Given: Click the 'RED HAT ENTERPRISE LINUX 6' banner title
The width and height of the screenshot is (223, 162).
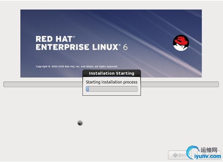Looking at the screenshot, I should pyautogui.click(x=82, y=43).
